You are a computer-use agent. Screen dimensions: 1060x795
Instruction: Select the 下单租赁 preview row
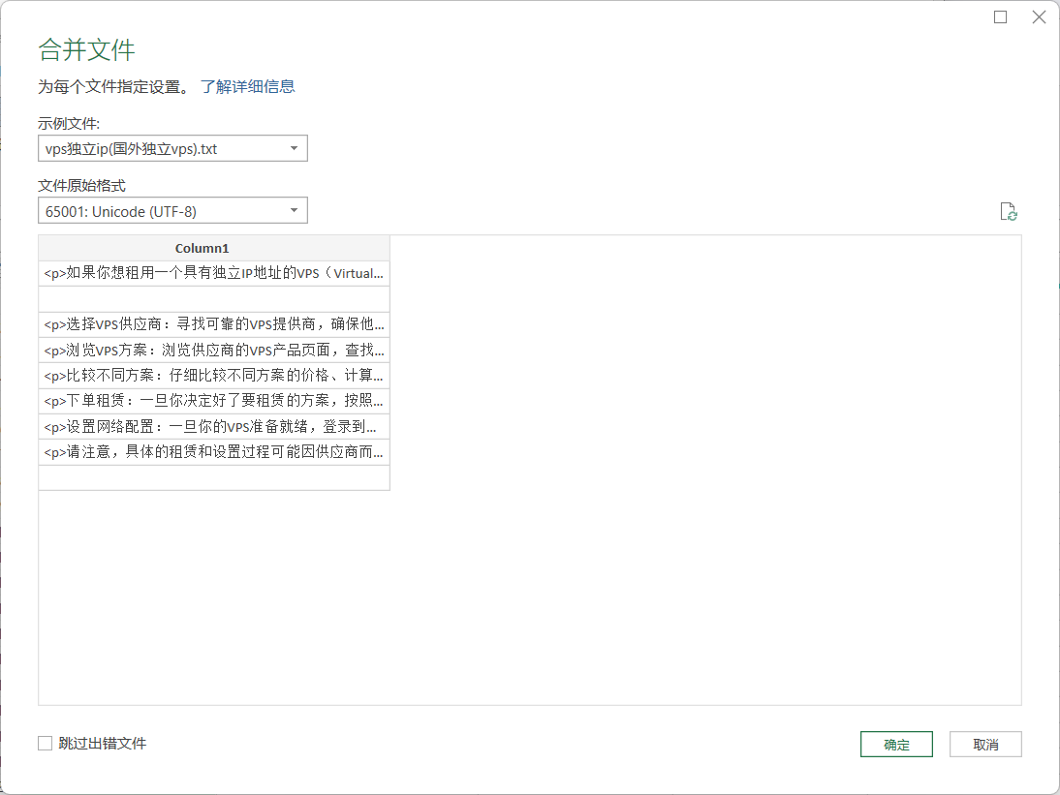pos(214,400)
